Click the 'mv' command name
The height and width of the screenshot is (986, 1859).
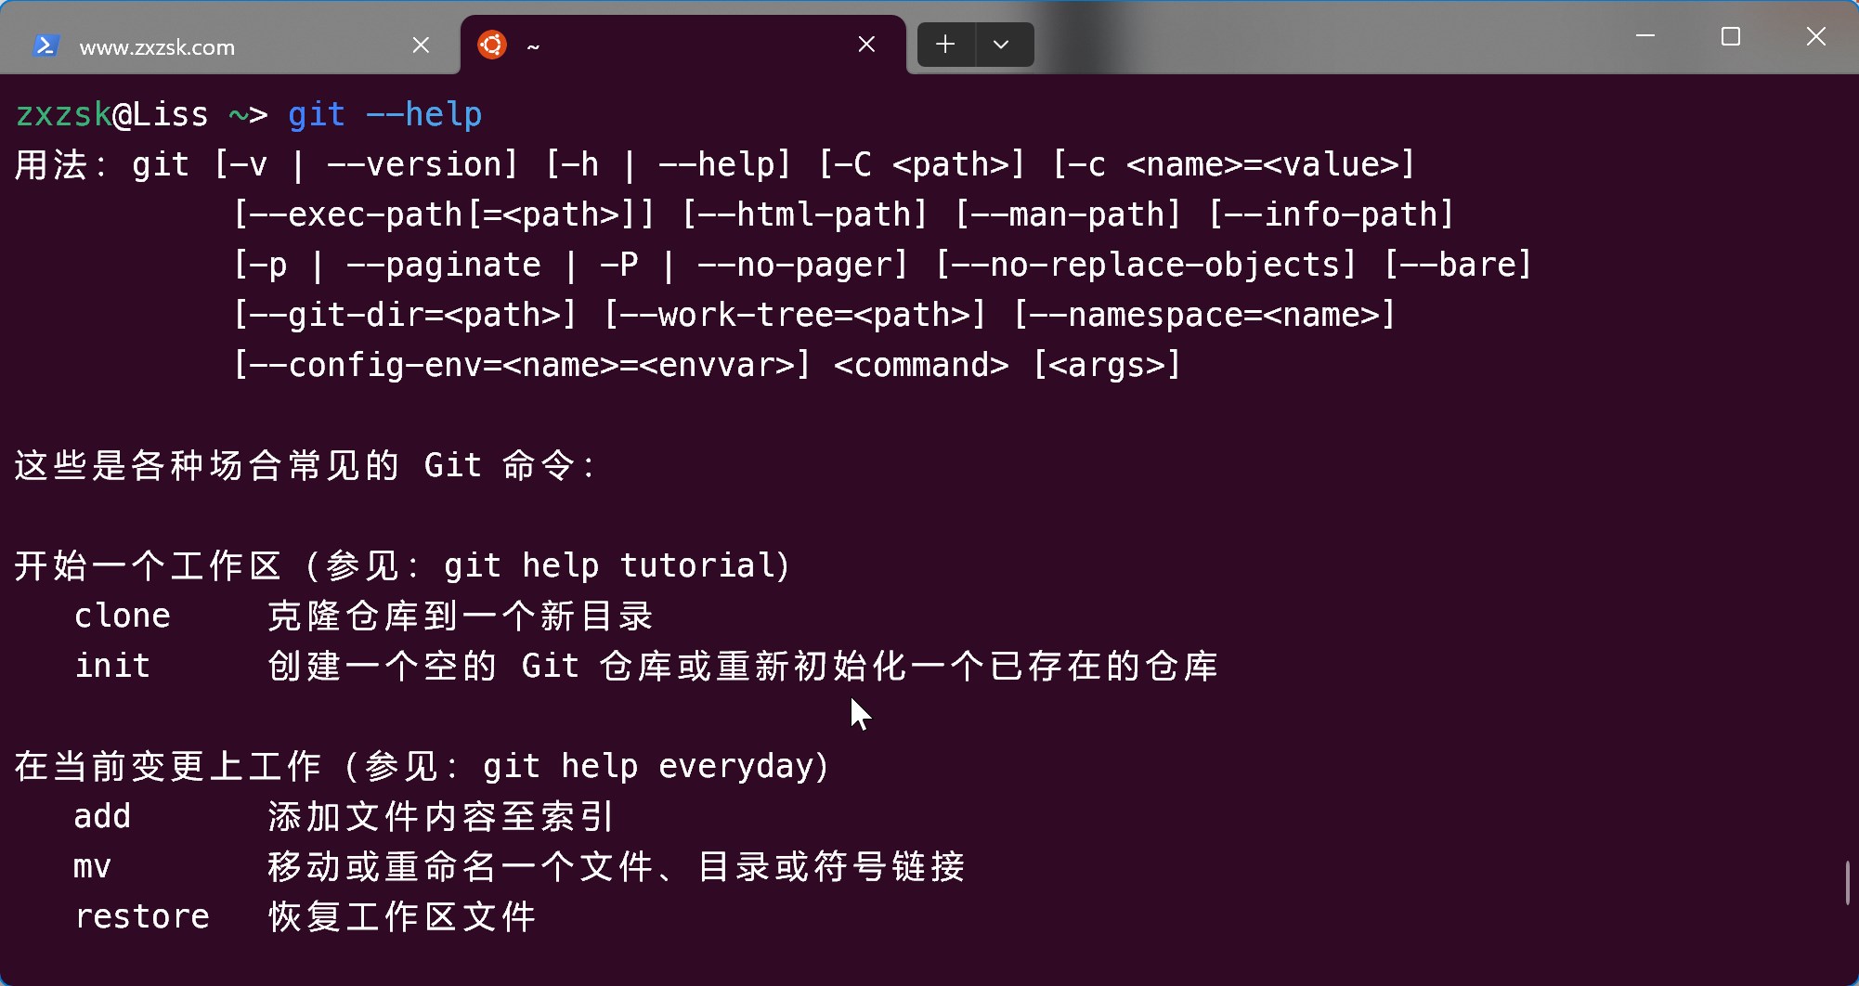pos(92,867)
